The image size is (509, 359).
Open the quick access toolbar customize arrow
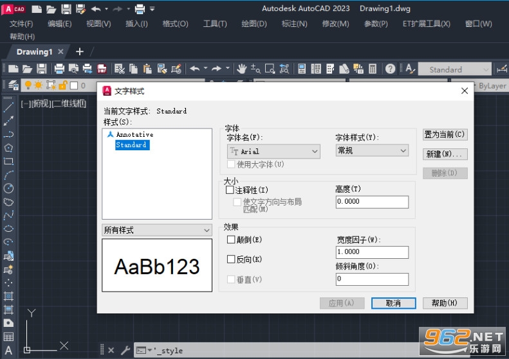153,9
